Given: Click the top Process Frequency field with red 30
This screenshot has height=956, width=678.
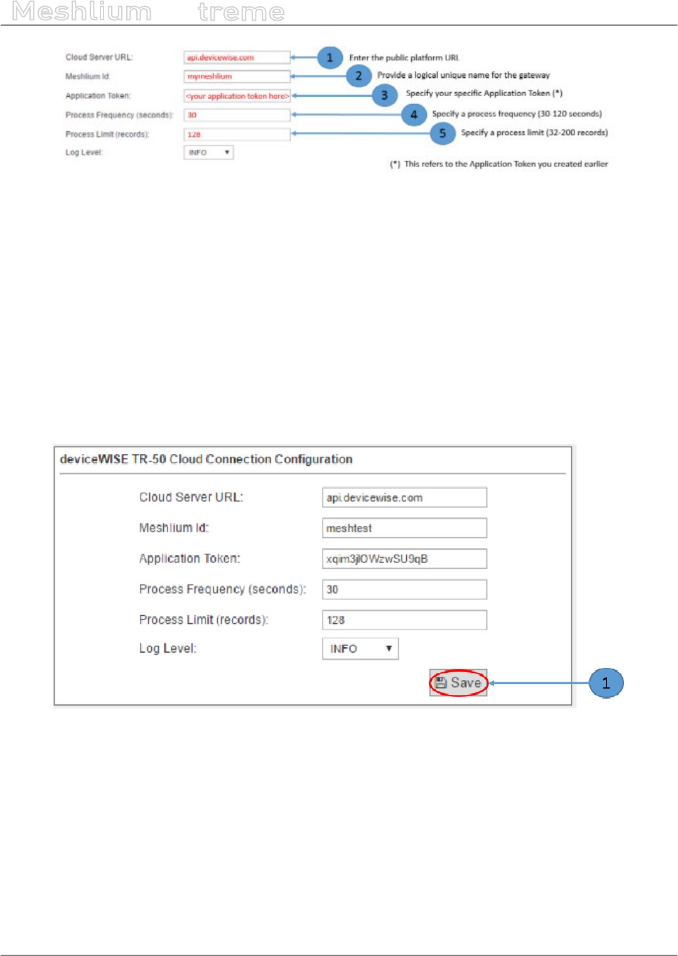Looking at the screenshot, I should click(237, 115).
